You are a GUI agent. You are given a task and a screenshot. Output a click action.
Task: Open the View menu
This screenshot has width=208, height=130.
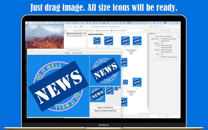(x=68, y=23)
